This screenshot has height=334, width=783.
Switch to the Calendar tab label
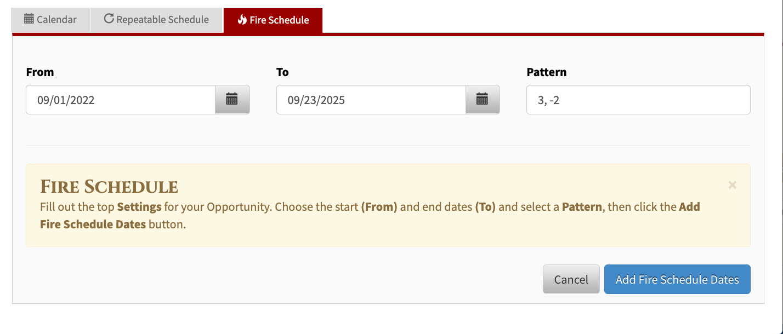[x=56, y=20]
